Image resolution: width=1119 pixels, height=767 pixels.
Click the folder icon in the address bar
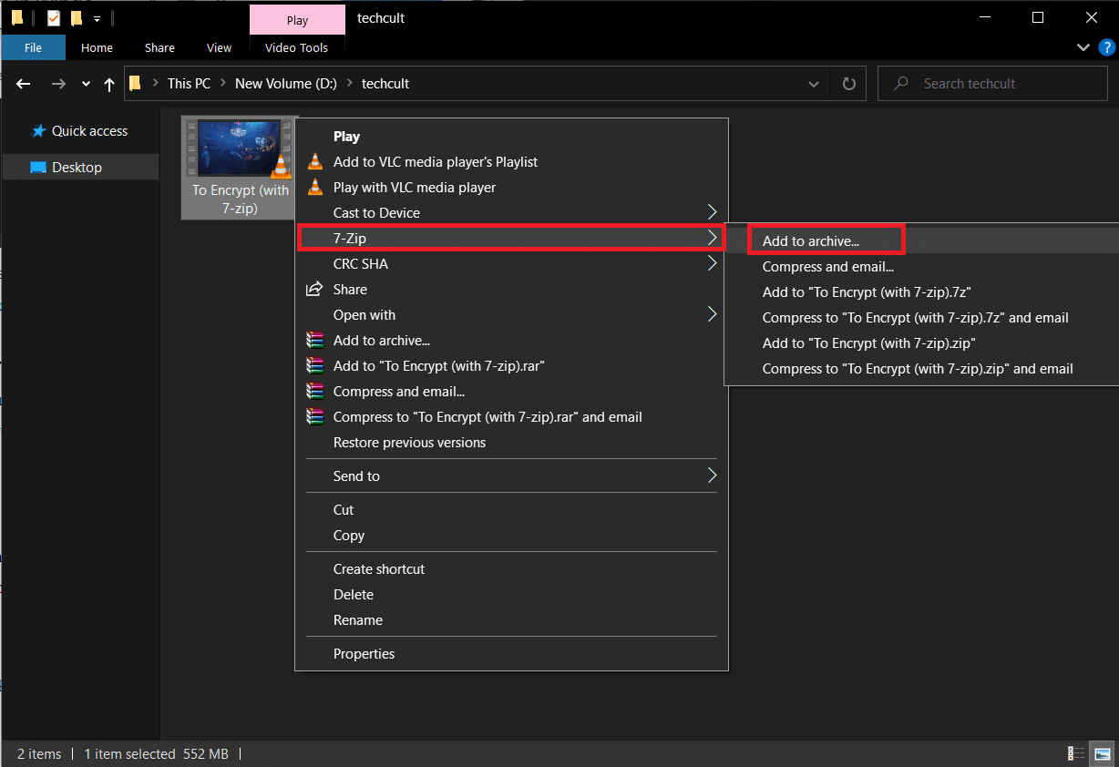135,83
